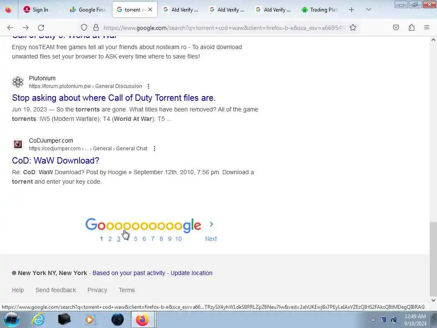
Task: Go to results page 5
Action: click(x=135, y=239)
